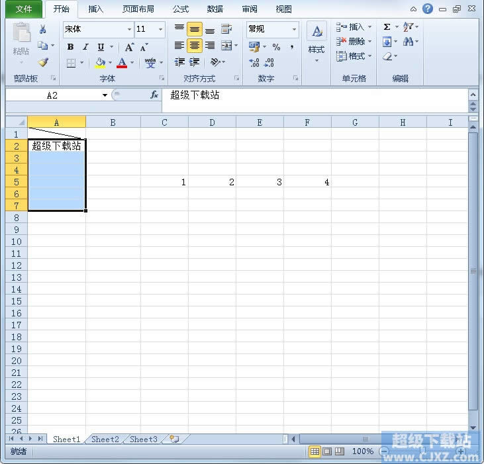
Task: Open Excel Help question mark
Action: pyautogui.click(x=428, y=9)
